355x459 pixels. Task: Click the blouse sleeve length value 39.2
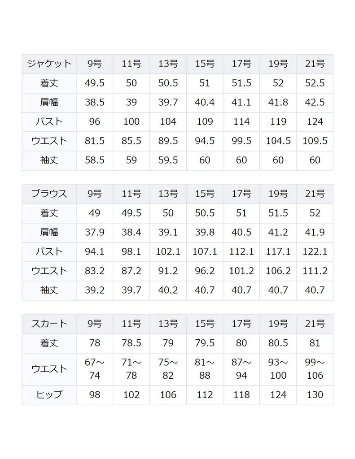[x=95, y=290]
